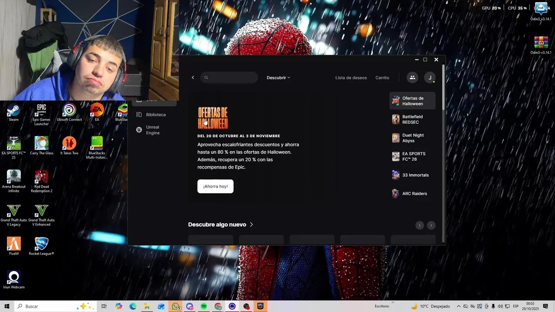Open Lista de deseos
This screenshot has width=555, height=312.
(x=351, y=78)
